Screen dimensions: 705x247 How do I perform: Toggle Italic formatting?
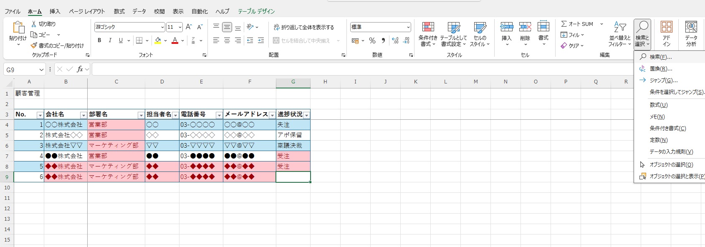click(x=110, y=40)
